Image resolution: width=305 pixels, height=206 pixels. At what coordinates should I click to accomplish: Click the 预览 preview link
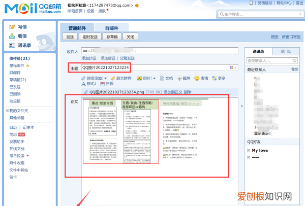[x=274, y=37]
